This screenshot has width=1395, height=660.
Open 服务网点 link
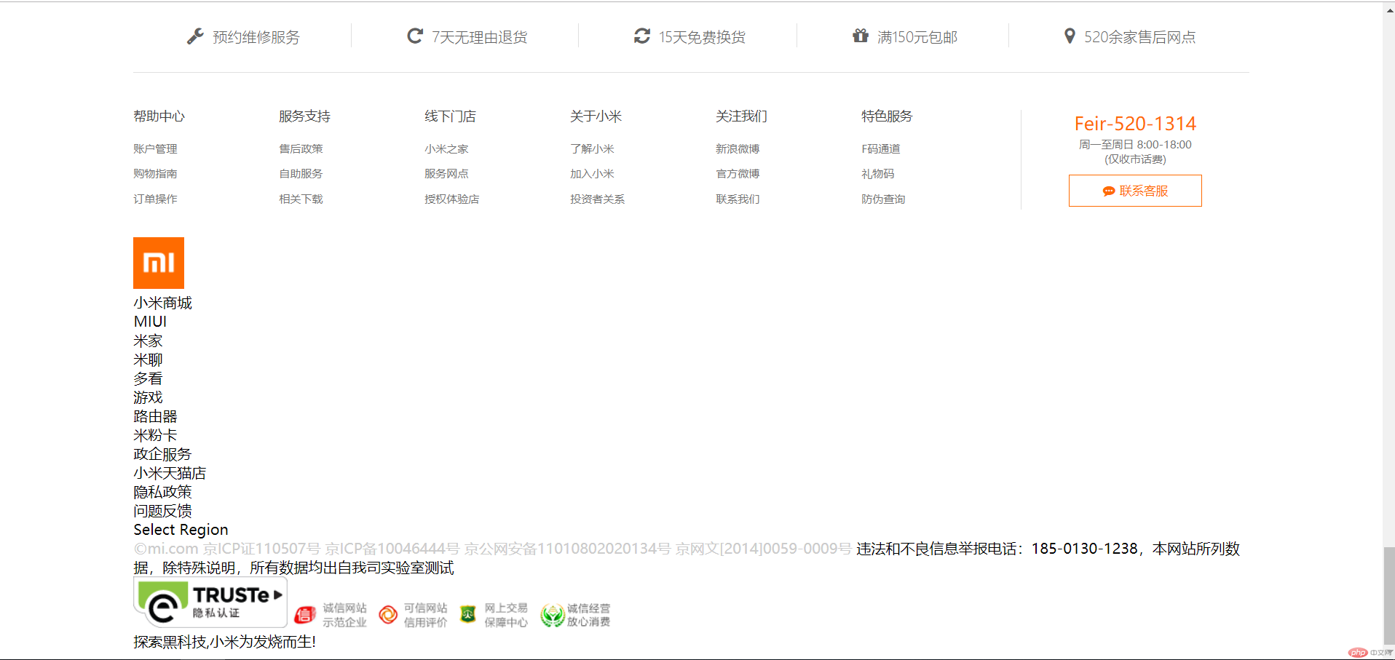pos(446,173)
